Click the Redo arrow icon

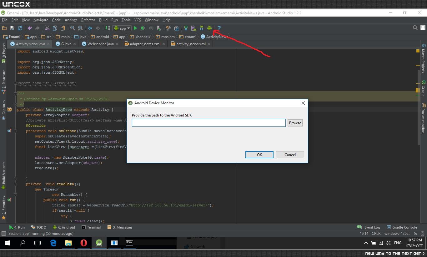pos(37,28)
